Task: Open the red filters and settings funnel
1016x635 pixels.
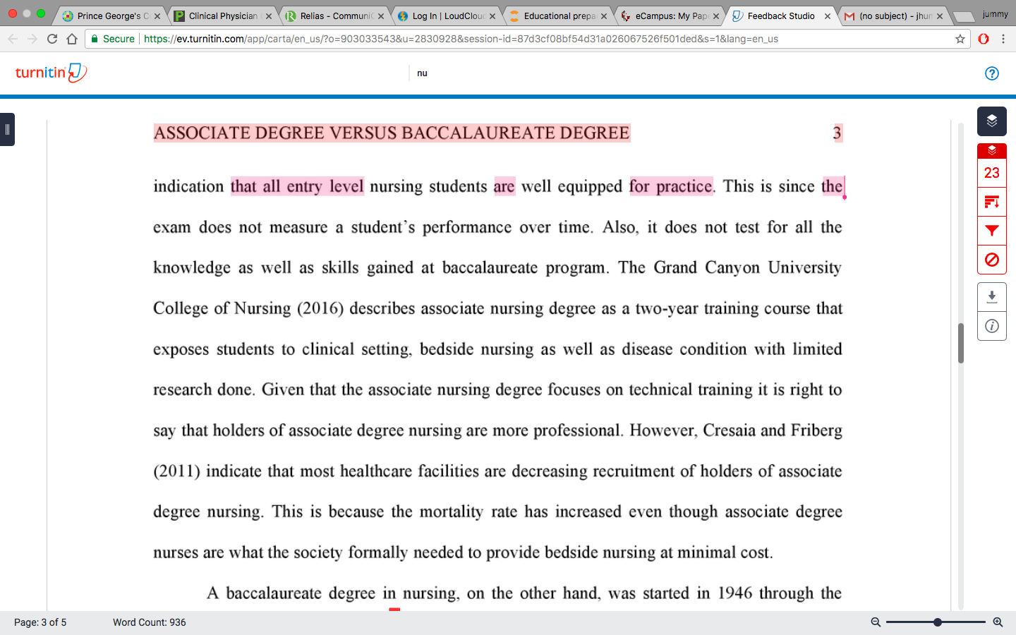Action: click(x=991, y=231)
